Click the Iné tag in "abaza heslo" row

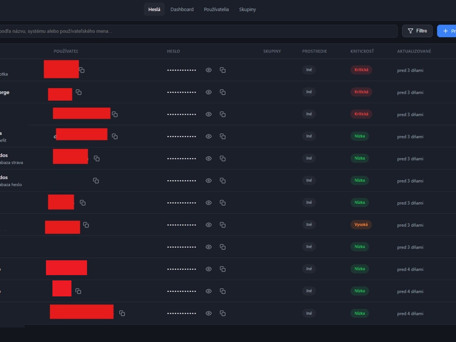309,180
